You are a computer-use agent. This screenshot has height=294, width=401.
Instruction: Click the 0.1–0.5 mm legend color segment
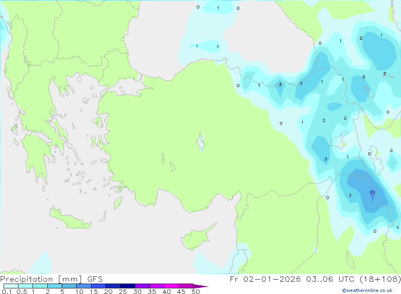(11, 286)
